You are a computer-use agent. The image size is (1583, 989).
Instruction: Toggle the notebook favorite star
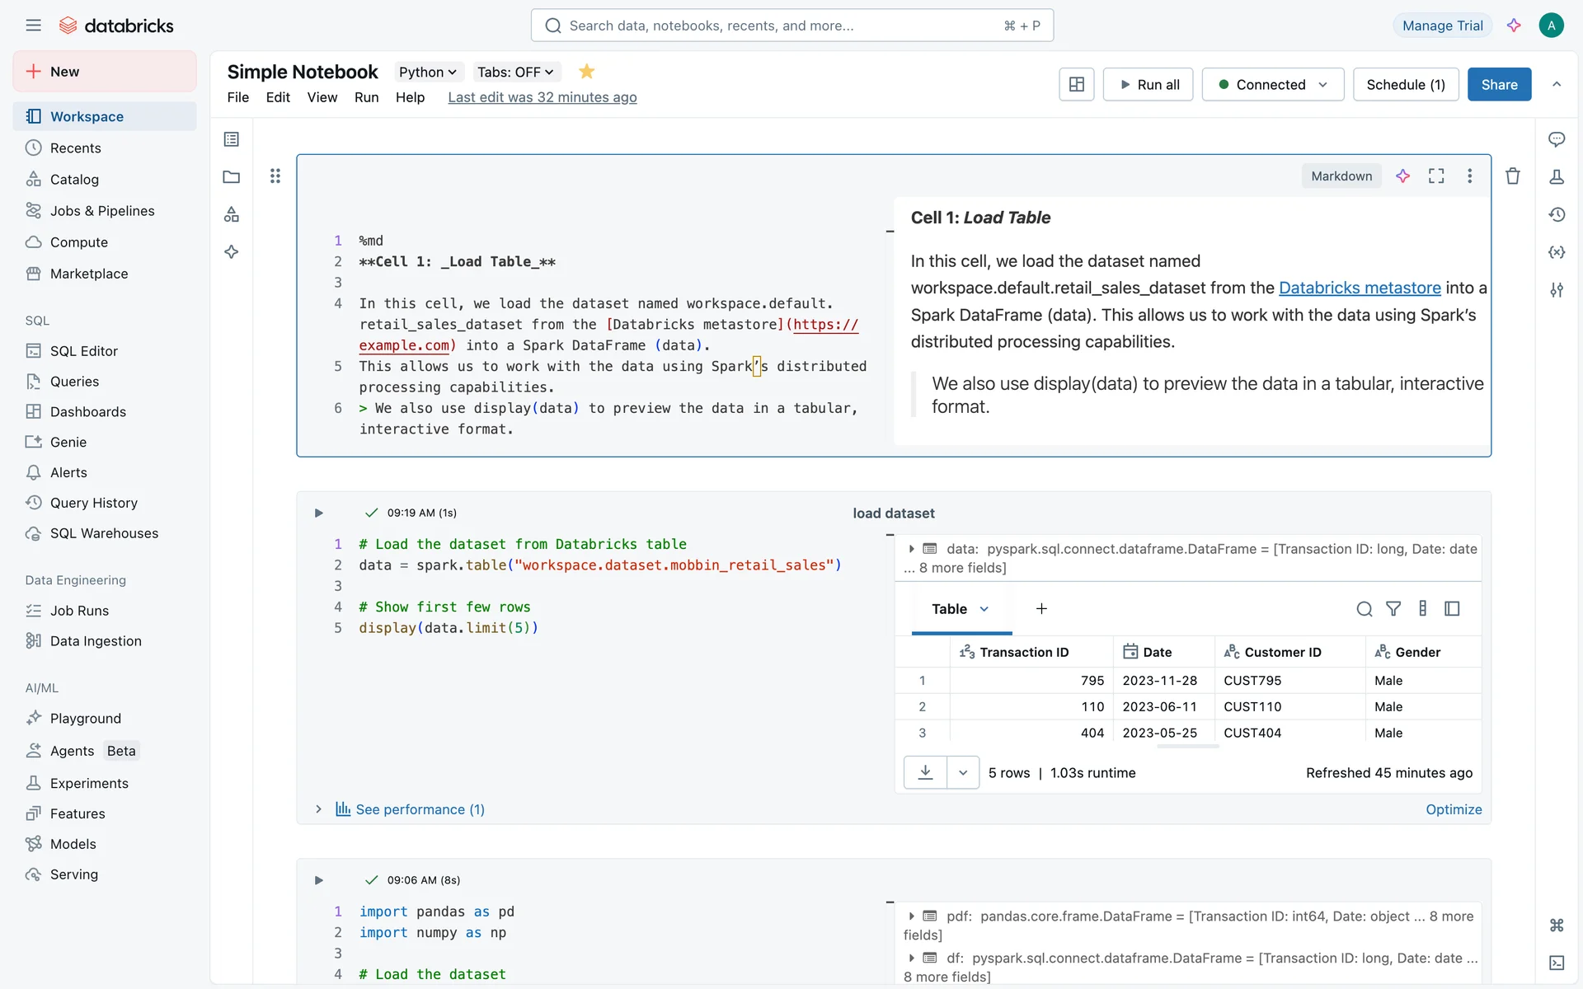pos(586,72)
